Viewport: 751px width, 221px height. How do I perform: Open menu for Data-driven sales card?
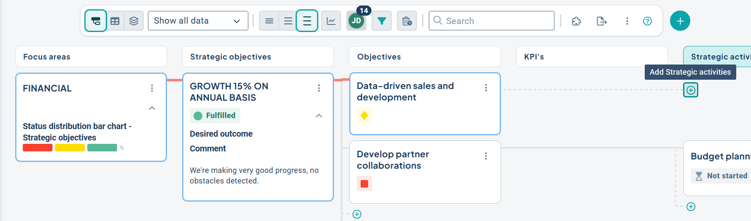pos(486,88)
